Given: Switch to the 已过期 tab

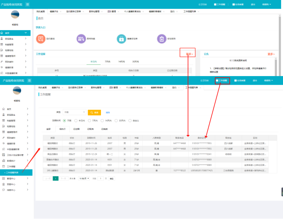Looking at the screenshot, I should 76,129.
